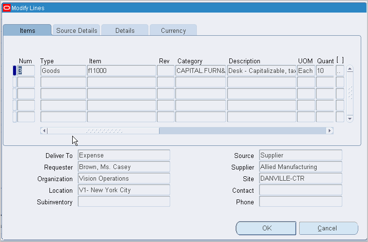This screenshot has width=368, height=242.
Task: Select the first row's record indicator
Action: (x=15, y=71)
